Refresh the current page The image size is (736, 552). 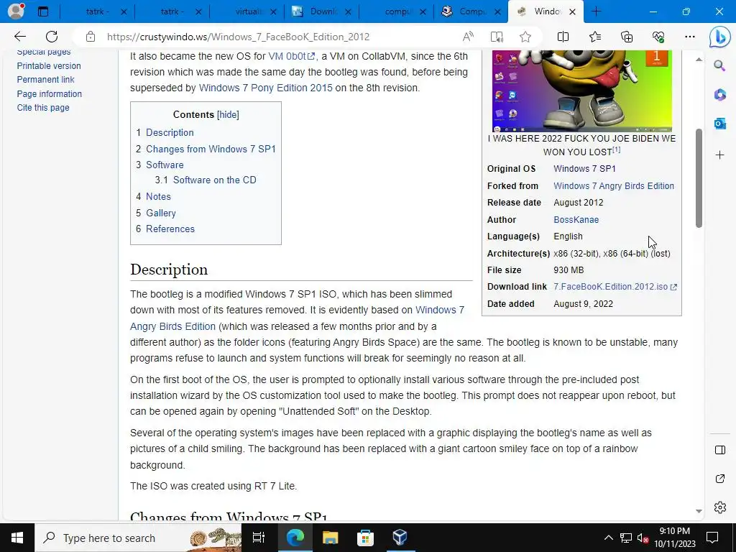[x=52, y=37]
